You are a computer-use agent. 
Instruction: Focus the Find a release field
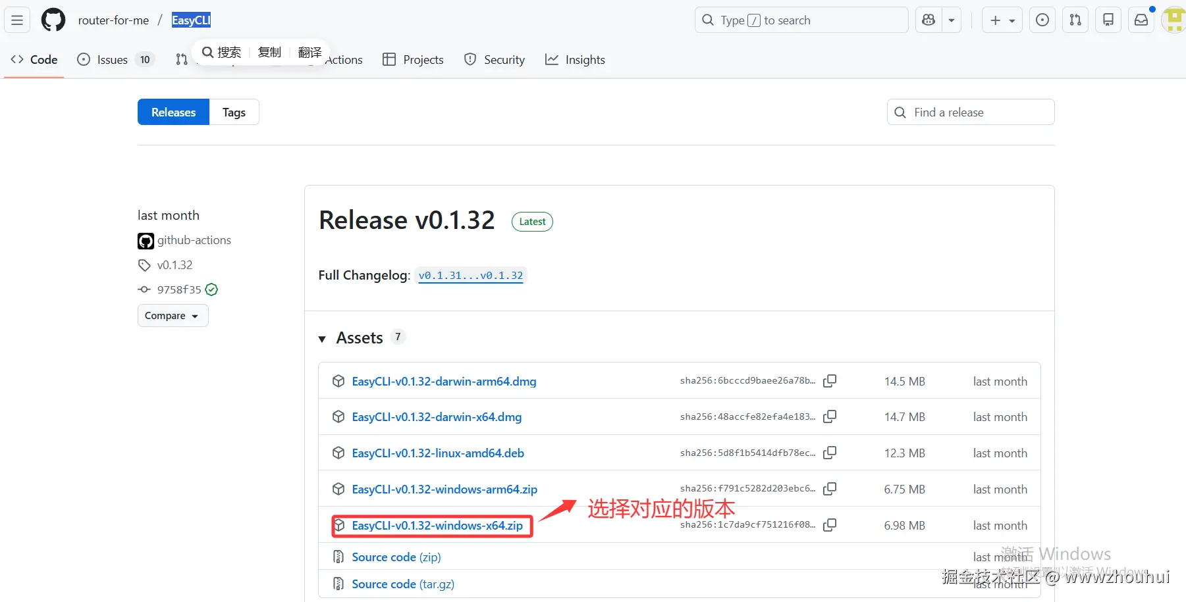(971, 112)
